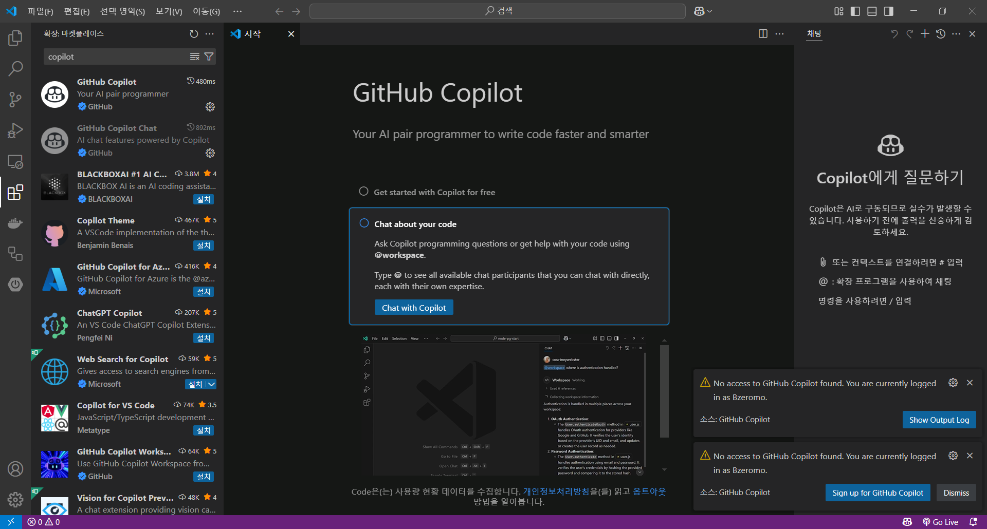
Task: Install BLACKBOXAI extension
Action: coord(204,199)
